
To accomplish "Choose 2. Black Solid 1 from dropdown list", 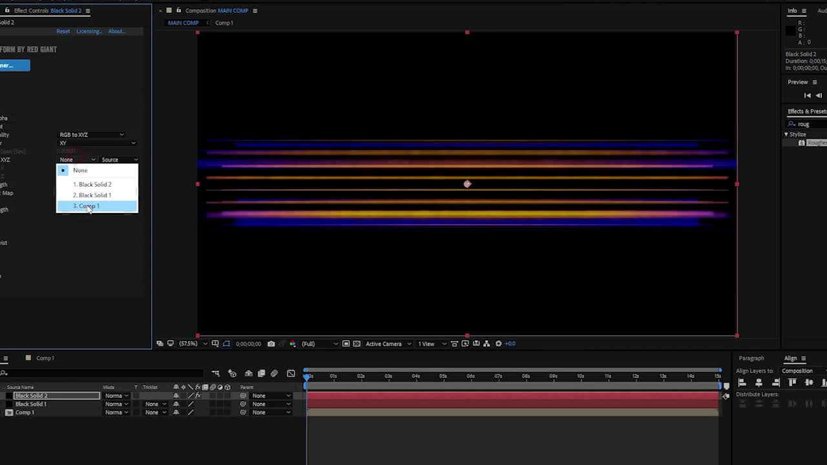I will pyautogui.click(x=97, y=195).
